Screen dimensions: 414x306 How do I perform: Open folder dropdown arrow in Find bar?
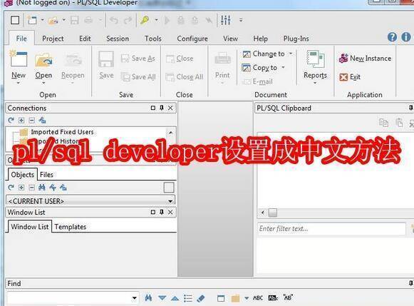247,298
